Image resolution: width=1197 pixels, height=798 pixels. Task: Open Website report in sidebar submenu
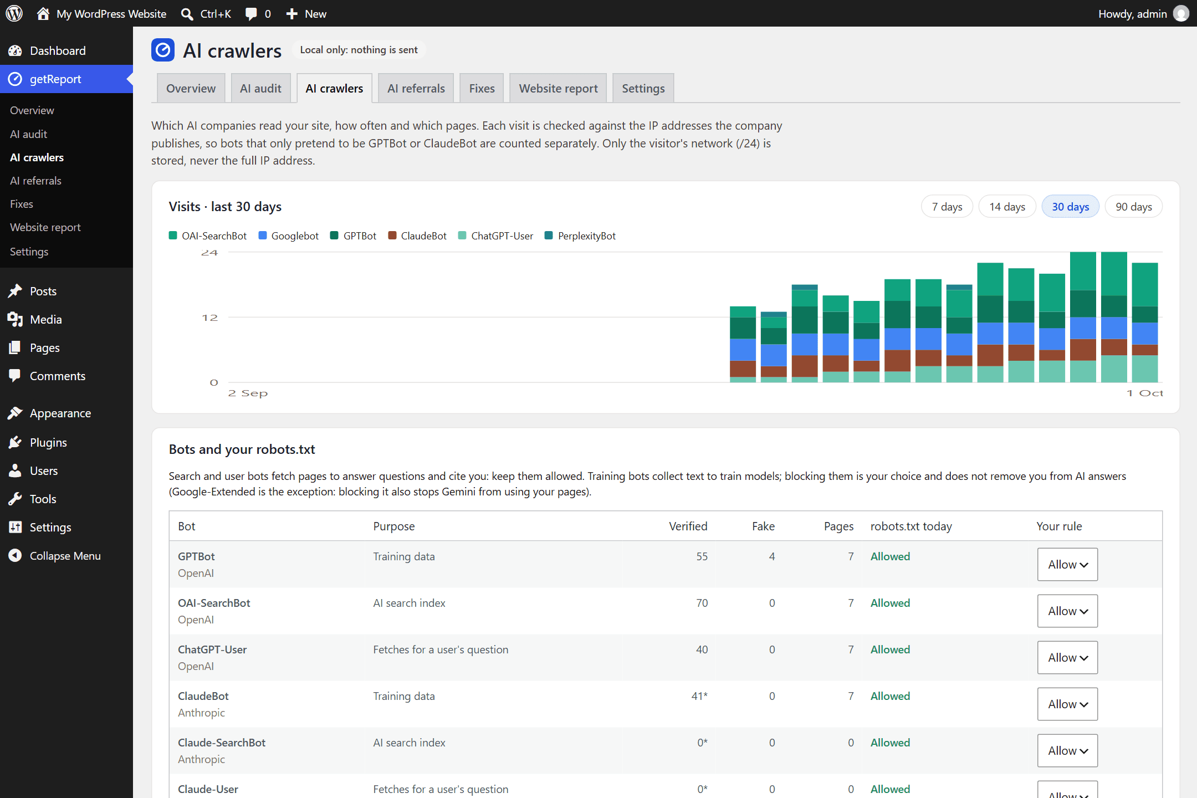(45, 227)
